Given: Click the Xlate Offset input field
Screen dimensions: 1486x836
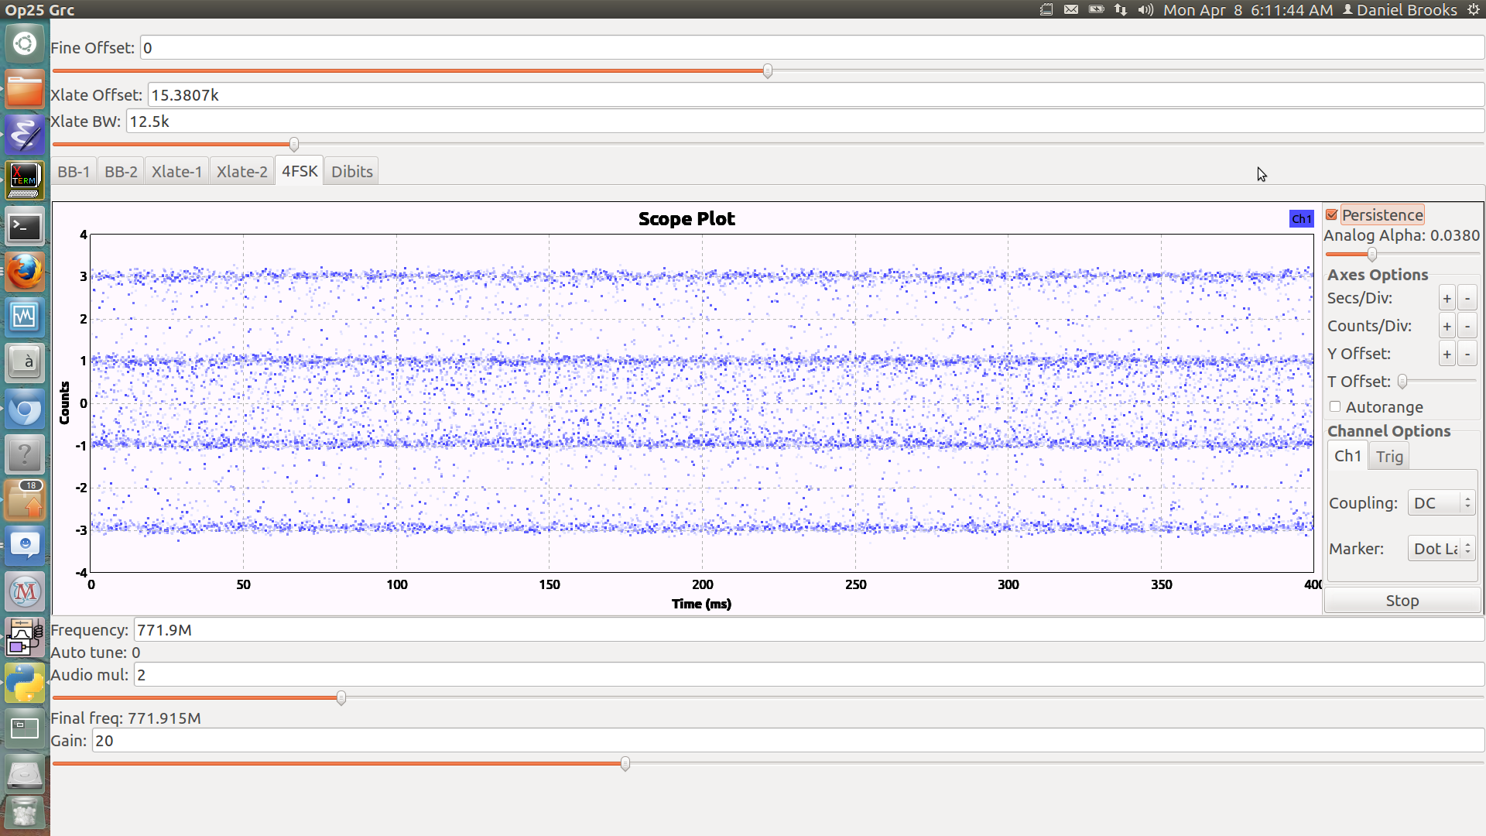Looking at the screenshot, I should click(816, 95).
